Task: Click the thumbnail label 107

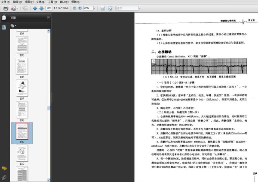Action: tap(22, 98)
